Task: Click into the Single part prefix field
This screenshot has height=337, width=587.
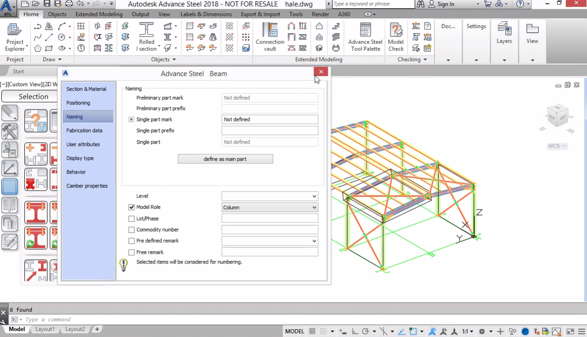Action: click(270, 131)
